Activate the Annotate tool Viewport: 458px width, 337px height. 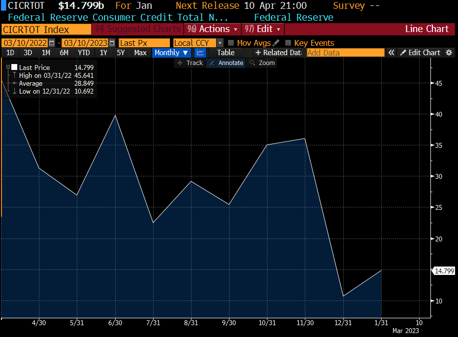tap(227, 63)
